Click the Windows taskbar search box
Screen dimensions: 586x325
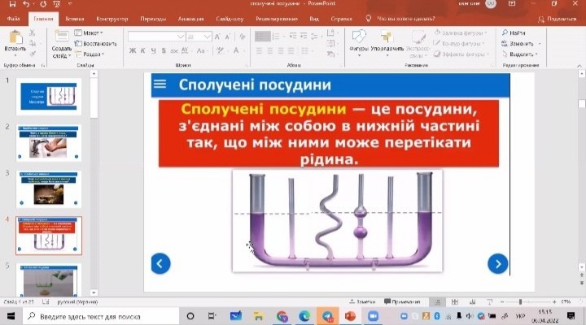point(101,316)
